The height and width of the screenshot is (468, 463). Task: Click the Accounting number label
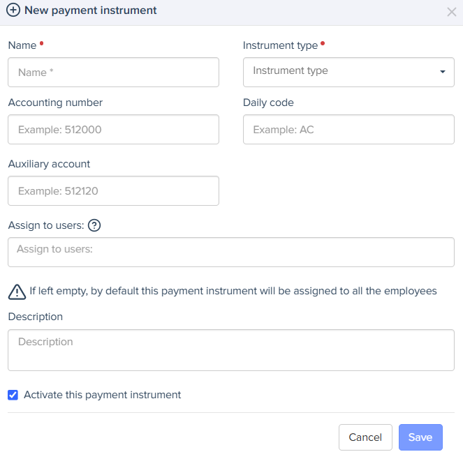(55, 103)
